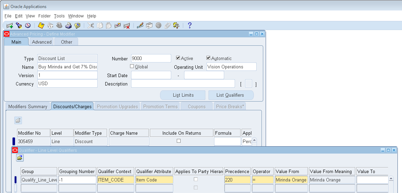402x193 pixels.
Task: Click folder icon in Qualifier window
Action: coord(20,158)
